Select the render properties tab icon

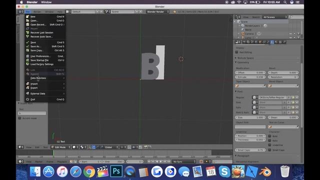(x=244, y=42)
